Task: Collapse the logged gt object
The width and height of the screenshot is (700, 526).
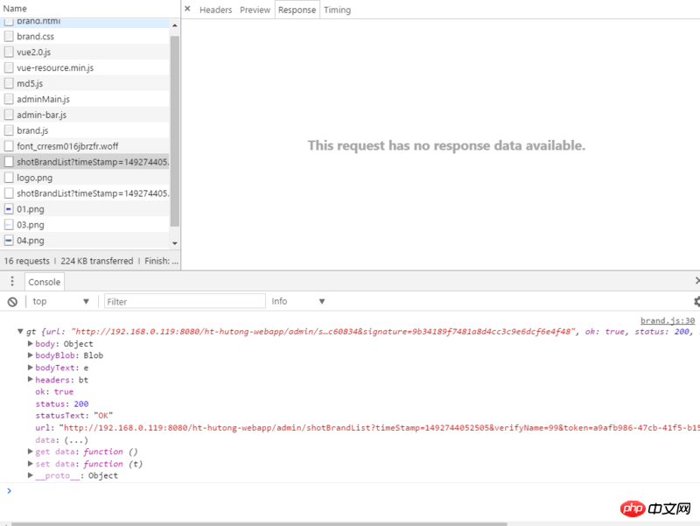Action: point(20,332)
